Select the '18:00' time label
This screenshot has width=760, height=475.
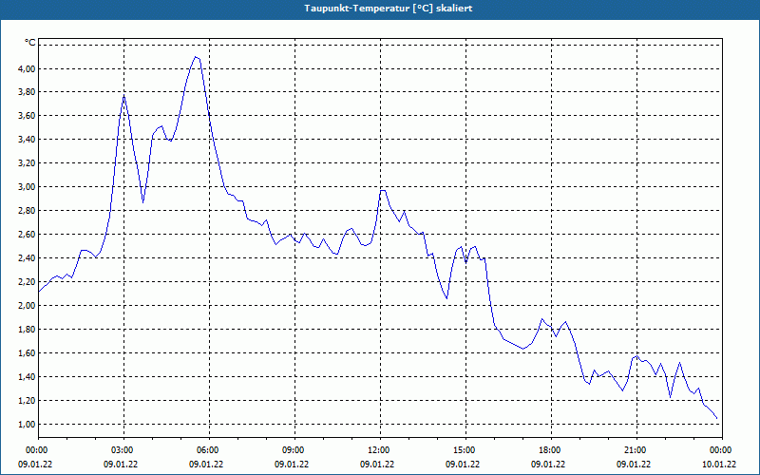548,450
